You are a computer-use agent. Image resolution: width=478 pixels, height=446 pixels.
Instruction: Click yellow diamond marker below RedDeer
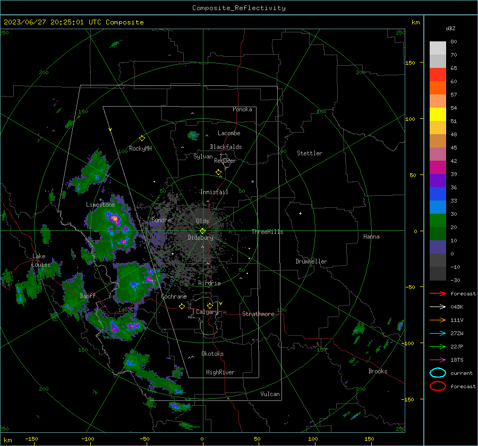coord(219,172)
